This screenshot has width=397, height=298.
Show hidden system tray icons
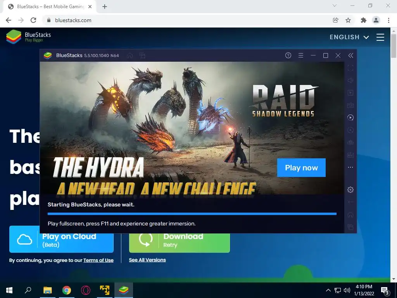coord(328,290)
